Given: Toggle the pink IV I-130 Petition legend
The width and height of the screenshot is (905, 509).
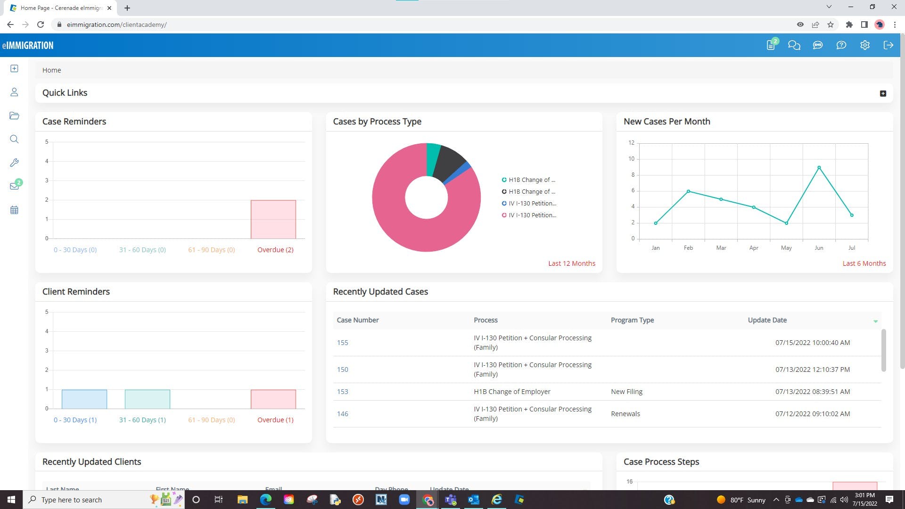Looking at the screenshot, I should pyautogui.click(x=528, y=215).
